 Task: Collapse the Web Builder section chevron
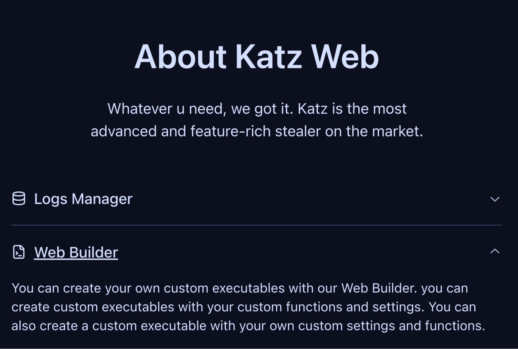point(495,251)
